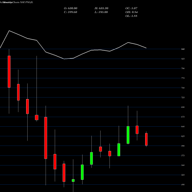Select the 'OL: 5.88' value

[131, 16]
